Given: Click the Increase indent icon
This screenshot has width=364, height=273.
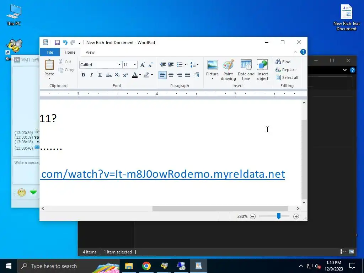Looking at the screenshot, I should pos(171,65).
